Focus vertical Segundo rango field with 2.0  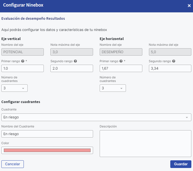72,68
